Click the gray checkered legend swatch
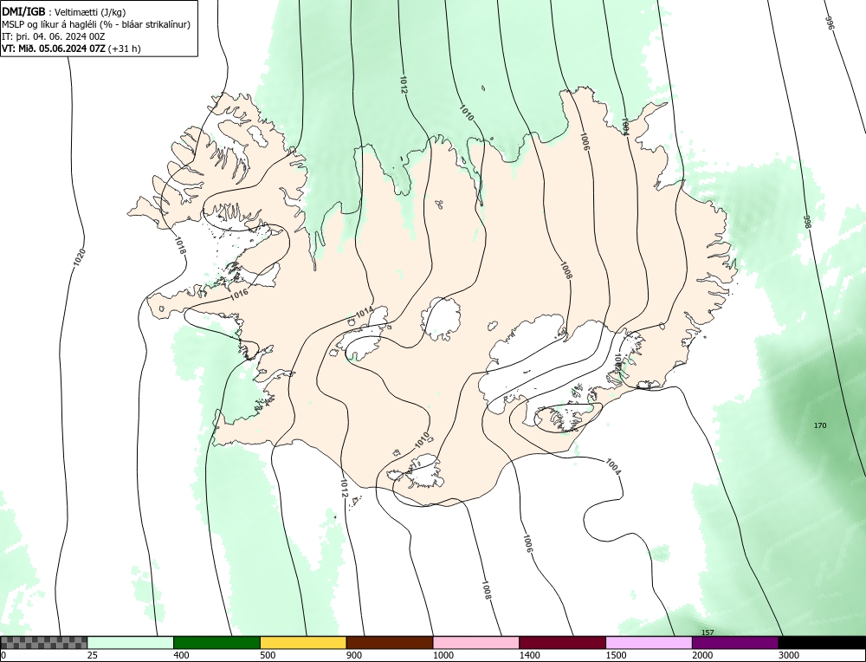Image resolution: width=866 pixels, height=662 pixels. (x=43, y=642)
